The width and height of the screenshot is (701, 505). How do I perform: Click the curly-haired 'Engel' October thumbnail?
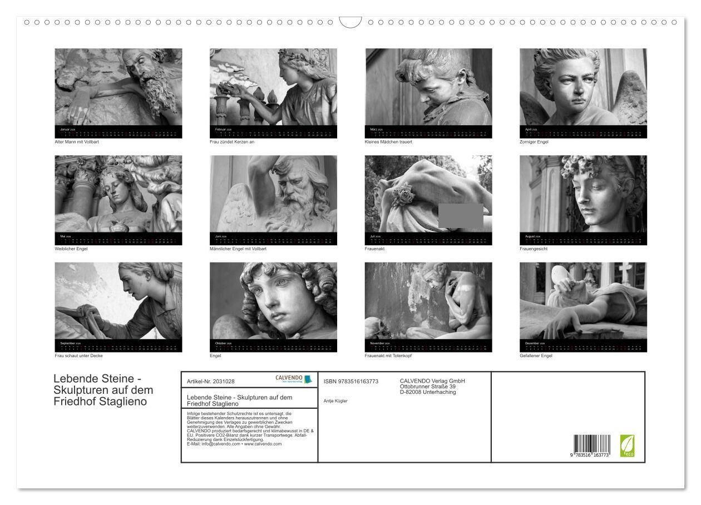[x=273, y=301]
